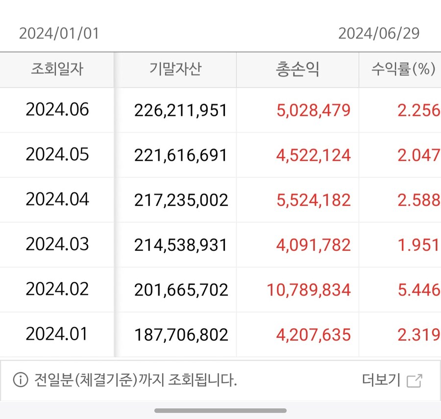Click the 수익률(%) column header
The height and width of the screenshot is (419, 441).
[x=403, y=70]
